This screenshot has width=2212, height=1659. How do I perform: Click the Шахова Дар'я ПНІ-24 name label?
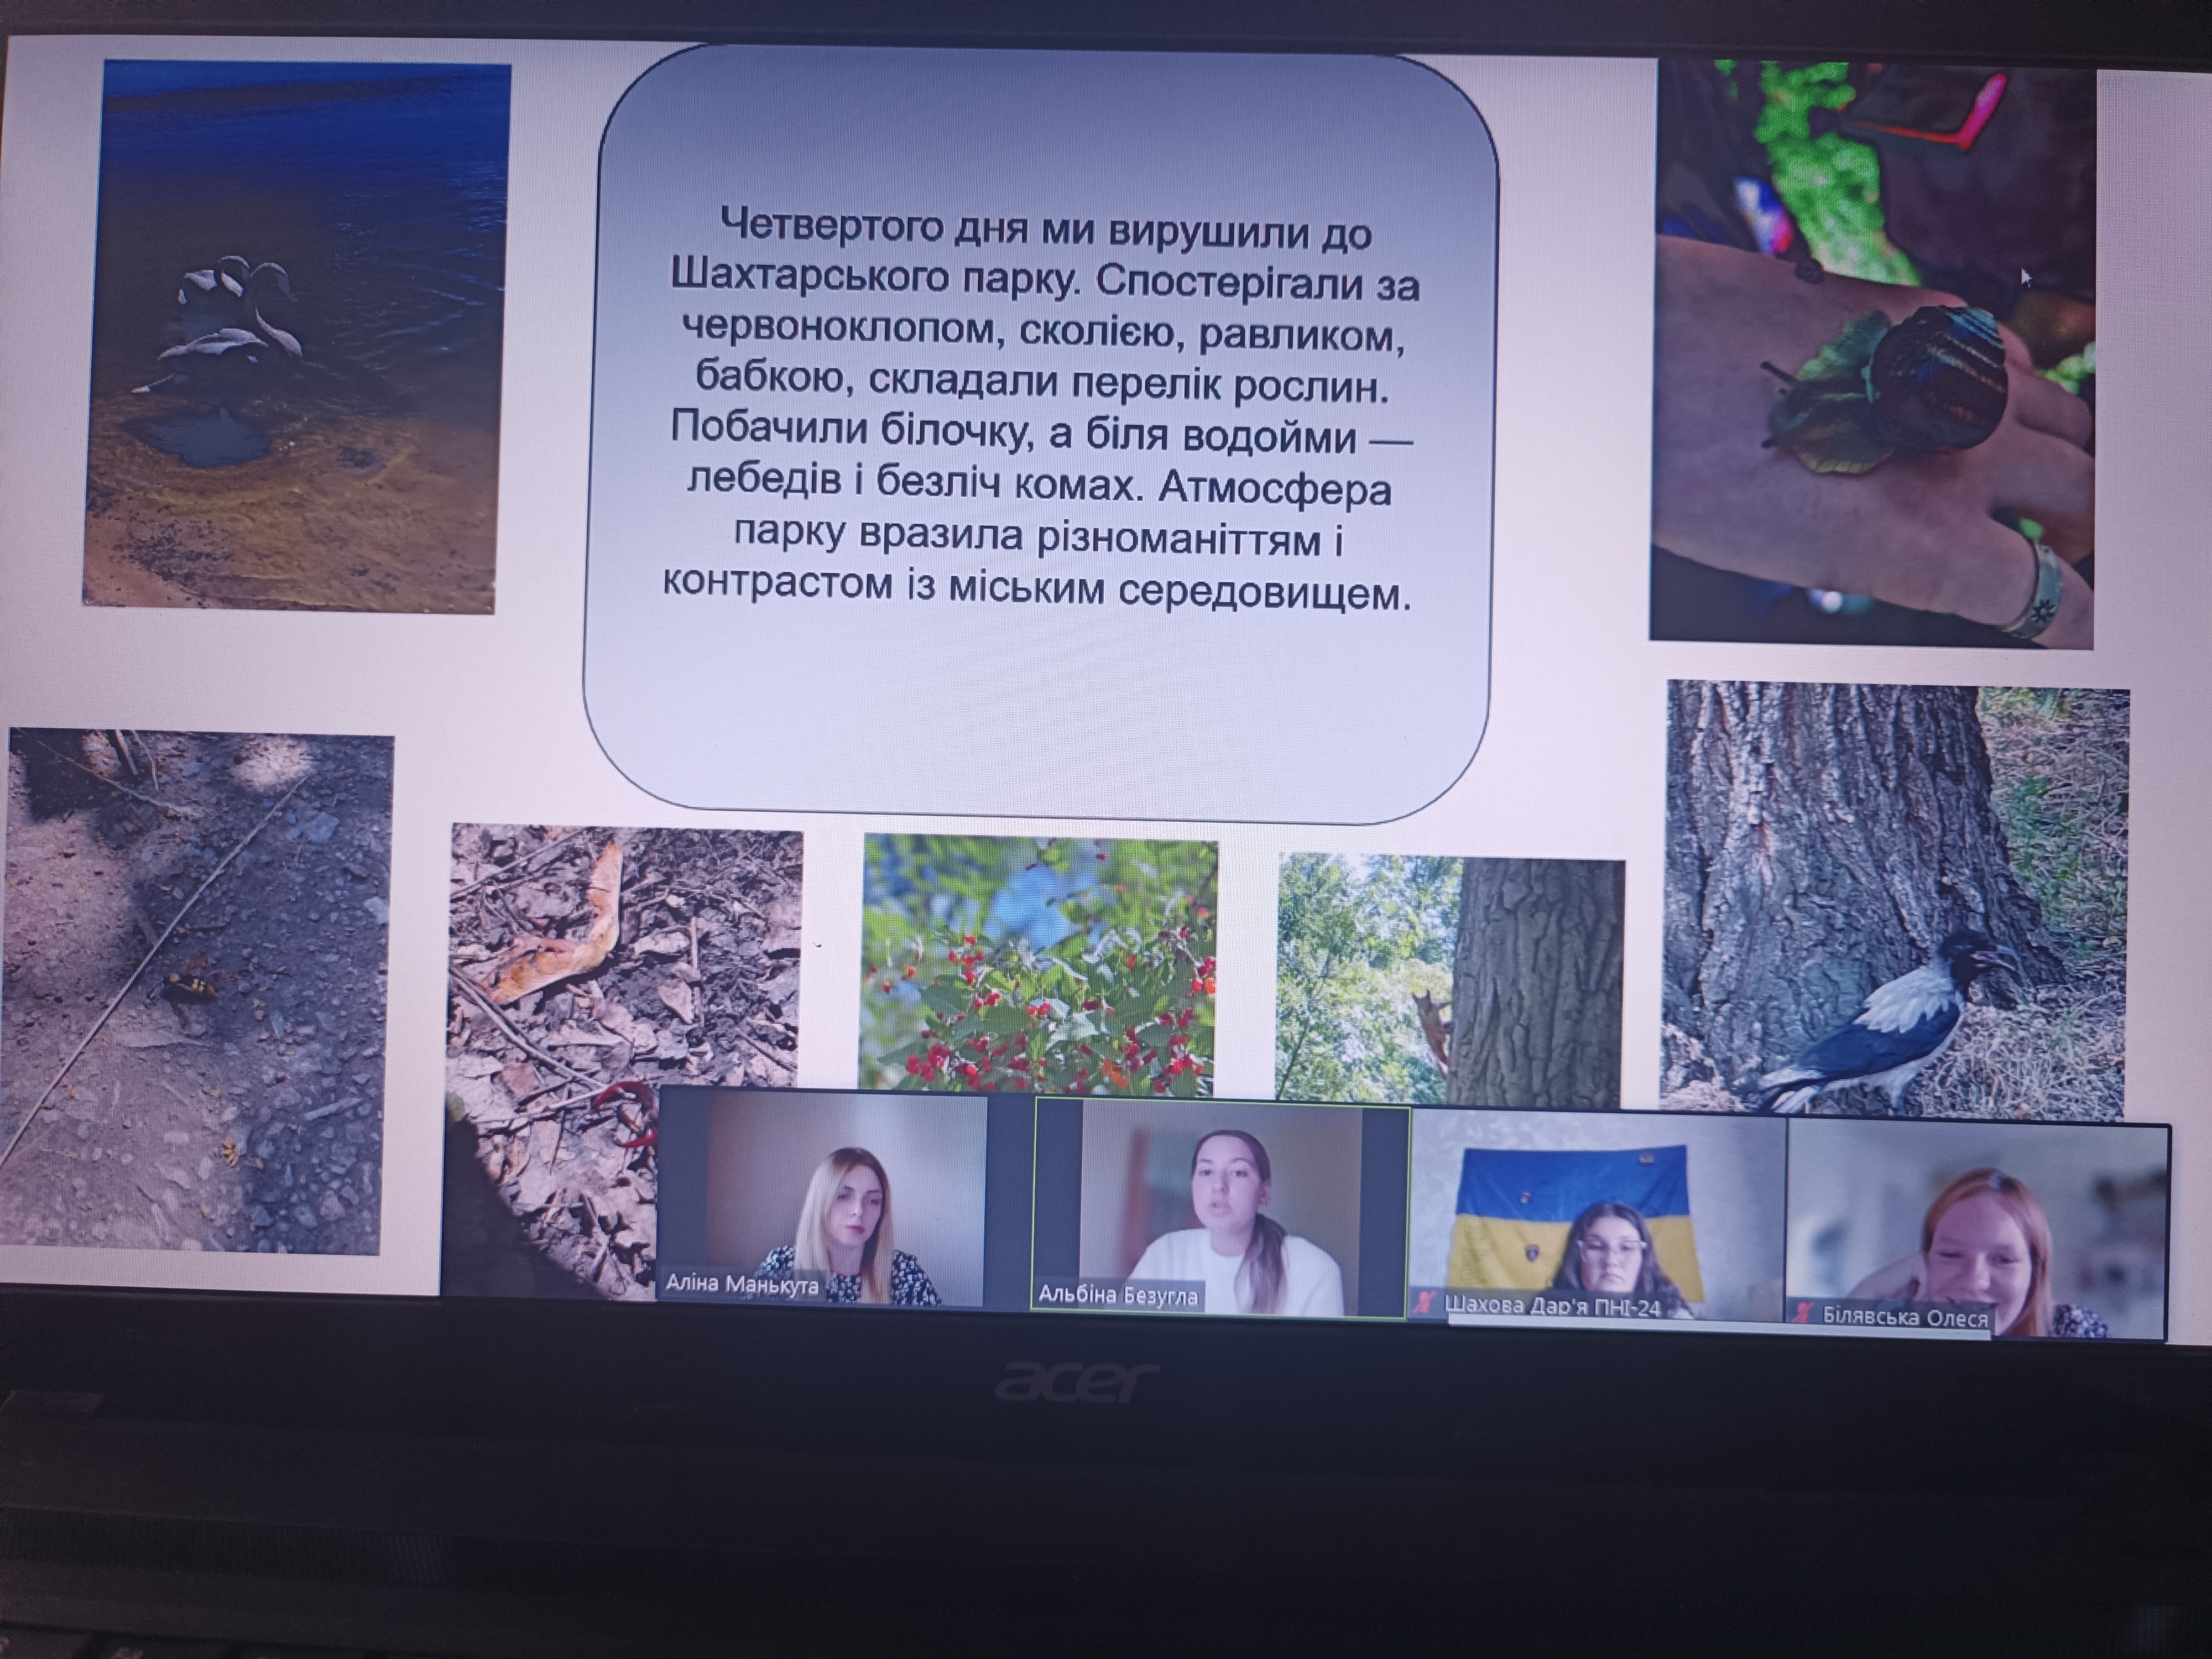[1552, 1306]
